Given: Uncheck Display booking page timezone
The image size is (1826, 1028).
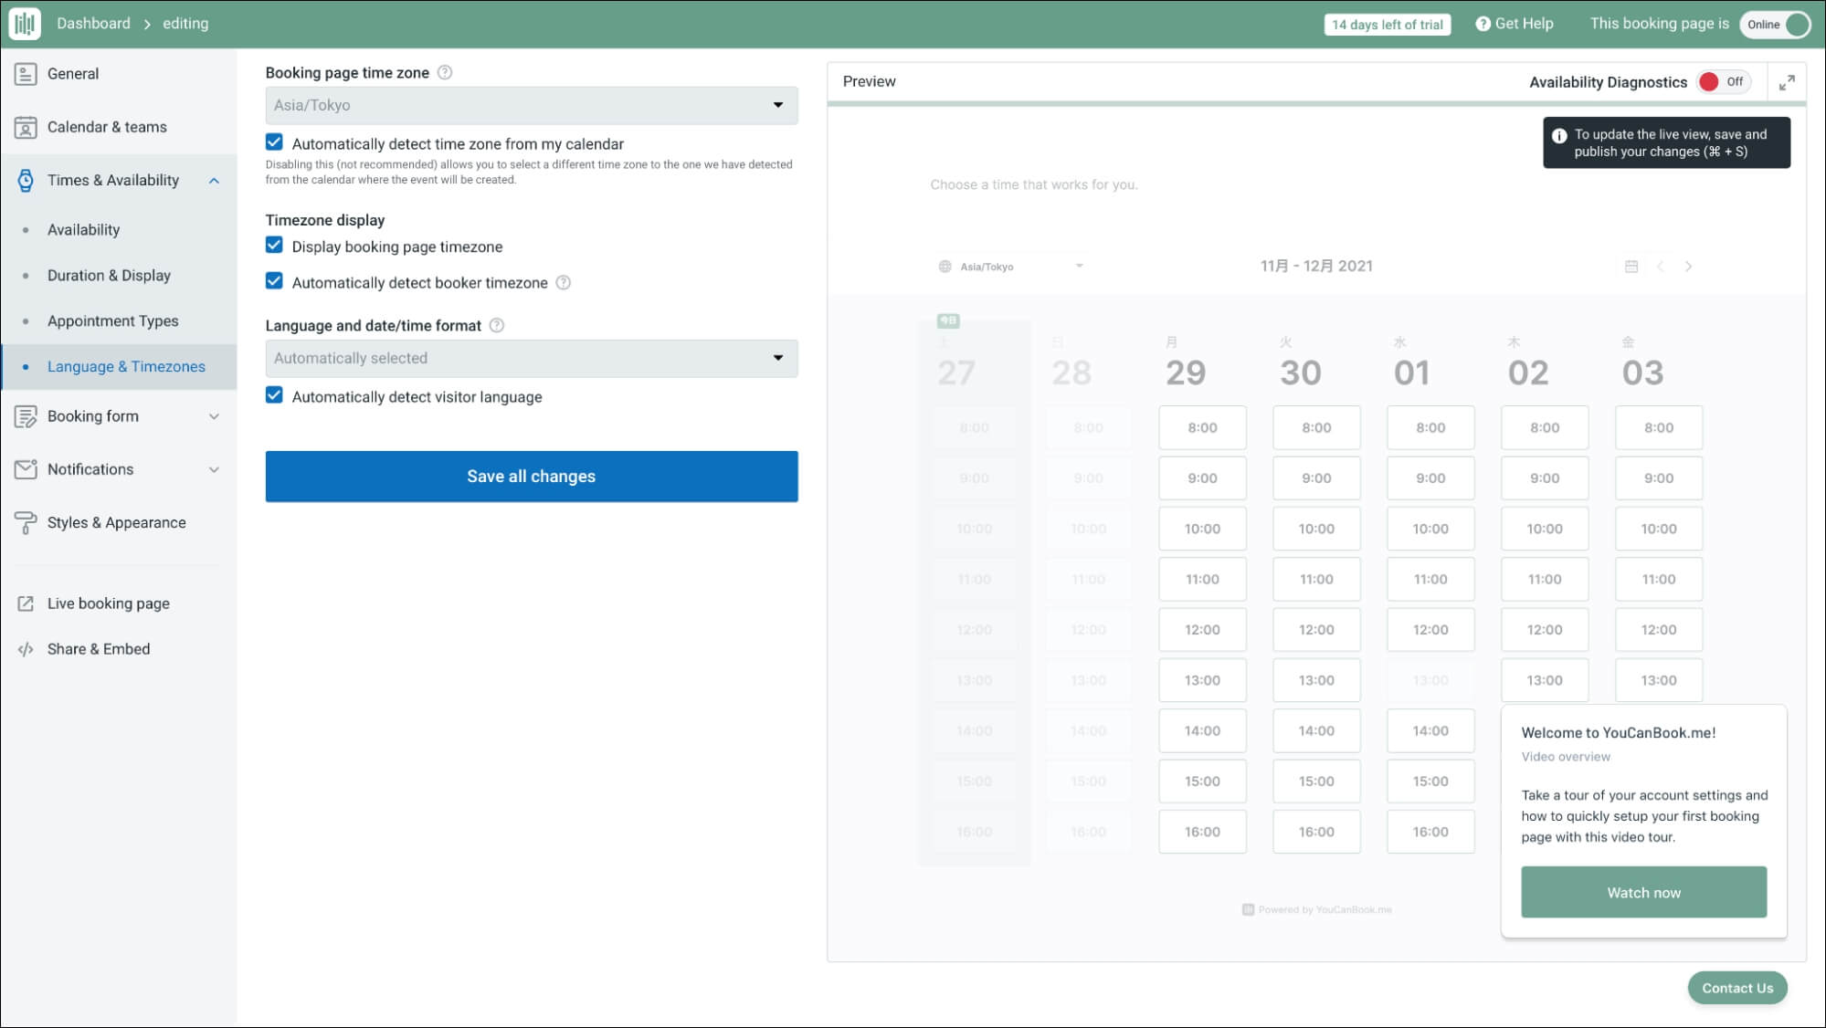Looking at the screenshot, I should pyautogui.click(x=274, y=246).
